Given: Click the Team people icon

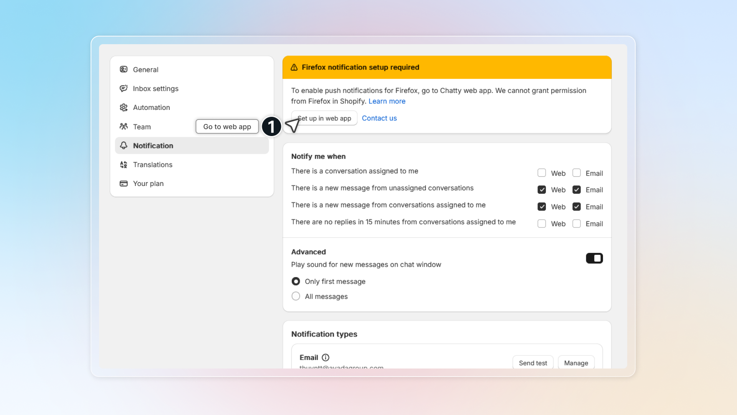Looking at the screenshot, I should pos(124,126).
